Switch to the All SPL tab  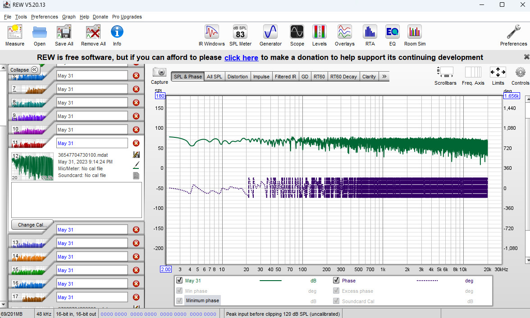(215, 77)
